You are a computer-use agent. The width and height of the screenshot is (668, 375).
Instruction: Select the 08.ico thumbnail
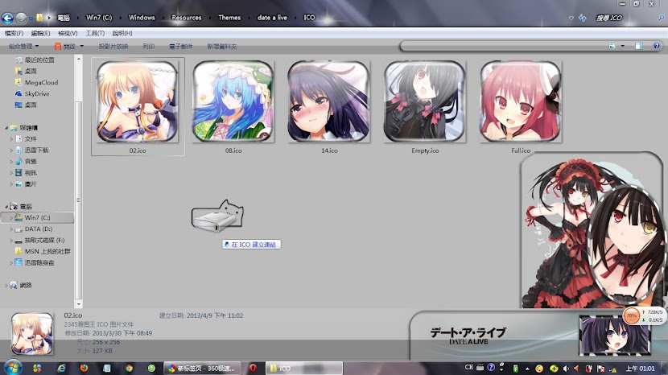[x=233, y=101]
